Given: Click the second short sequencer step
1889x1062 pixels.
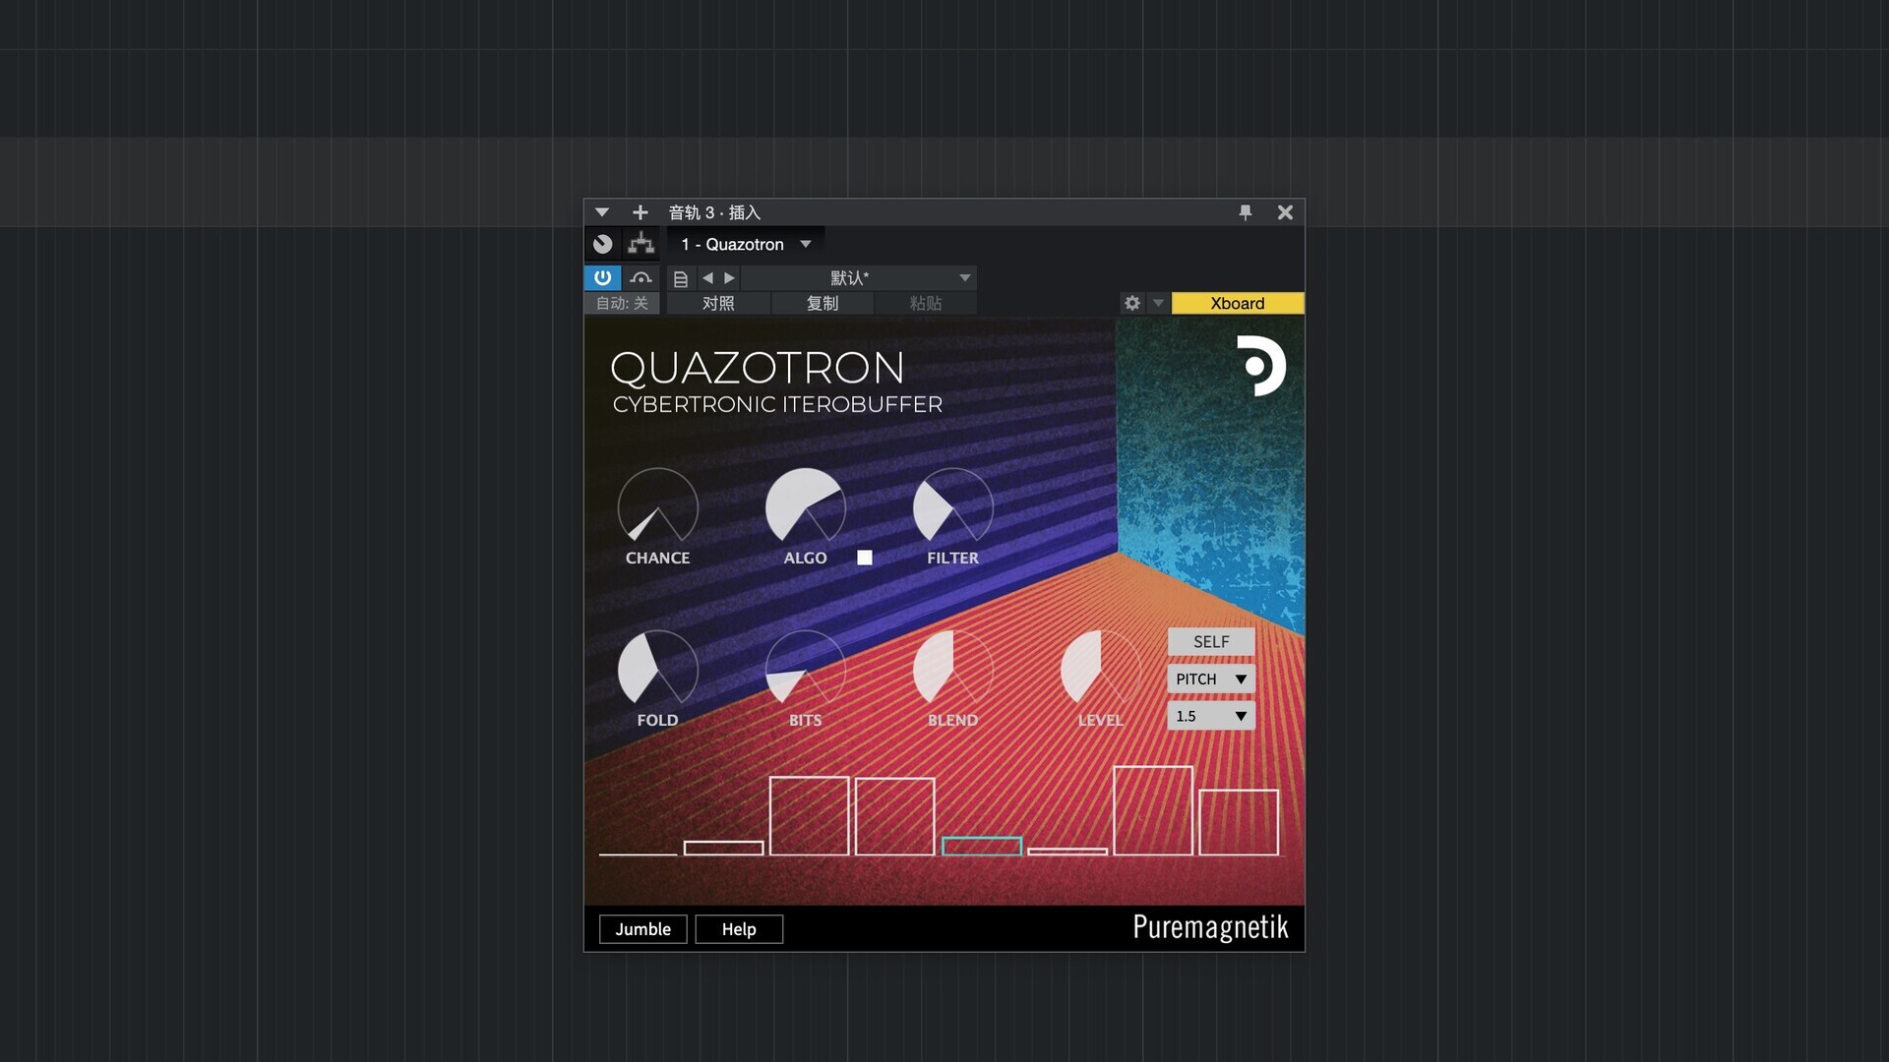Looking at the screenshot, I should 723,848.
